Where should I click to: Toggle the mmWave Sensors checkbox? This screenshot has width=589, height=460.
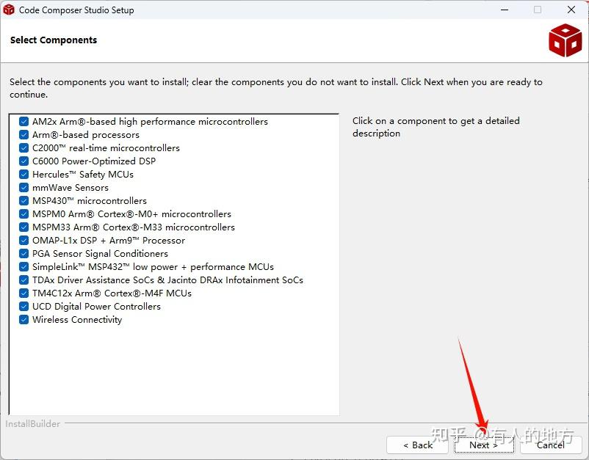(x=24, y=188)
